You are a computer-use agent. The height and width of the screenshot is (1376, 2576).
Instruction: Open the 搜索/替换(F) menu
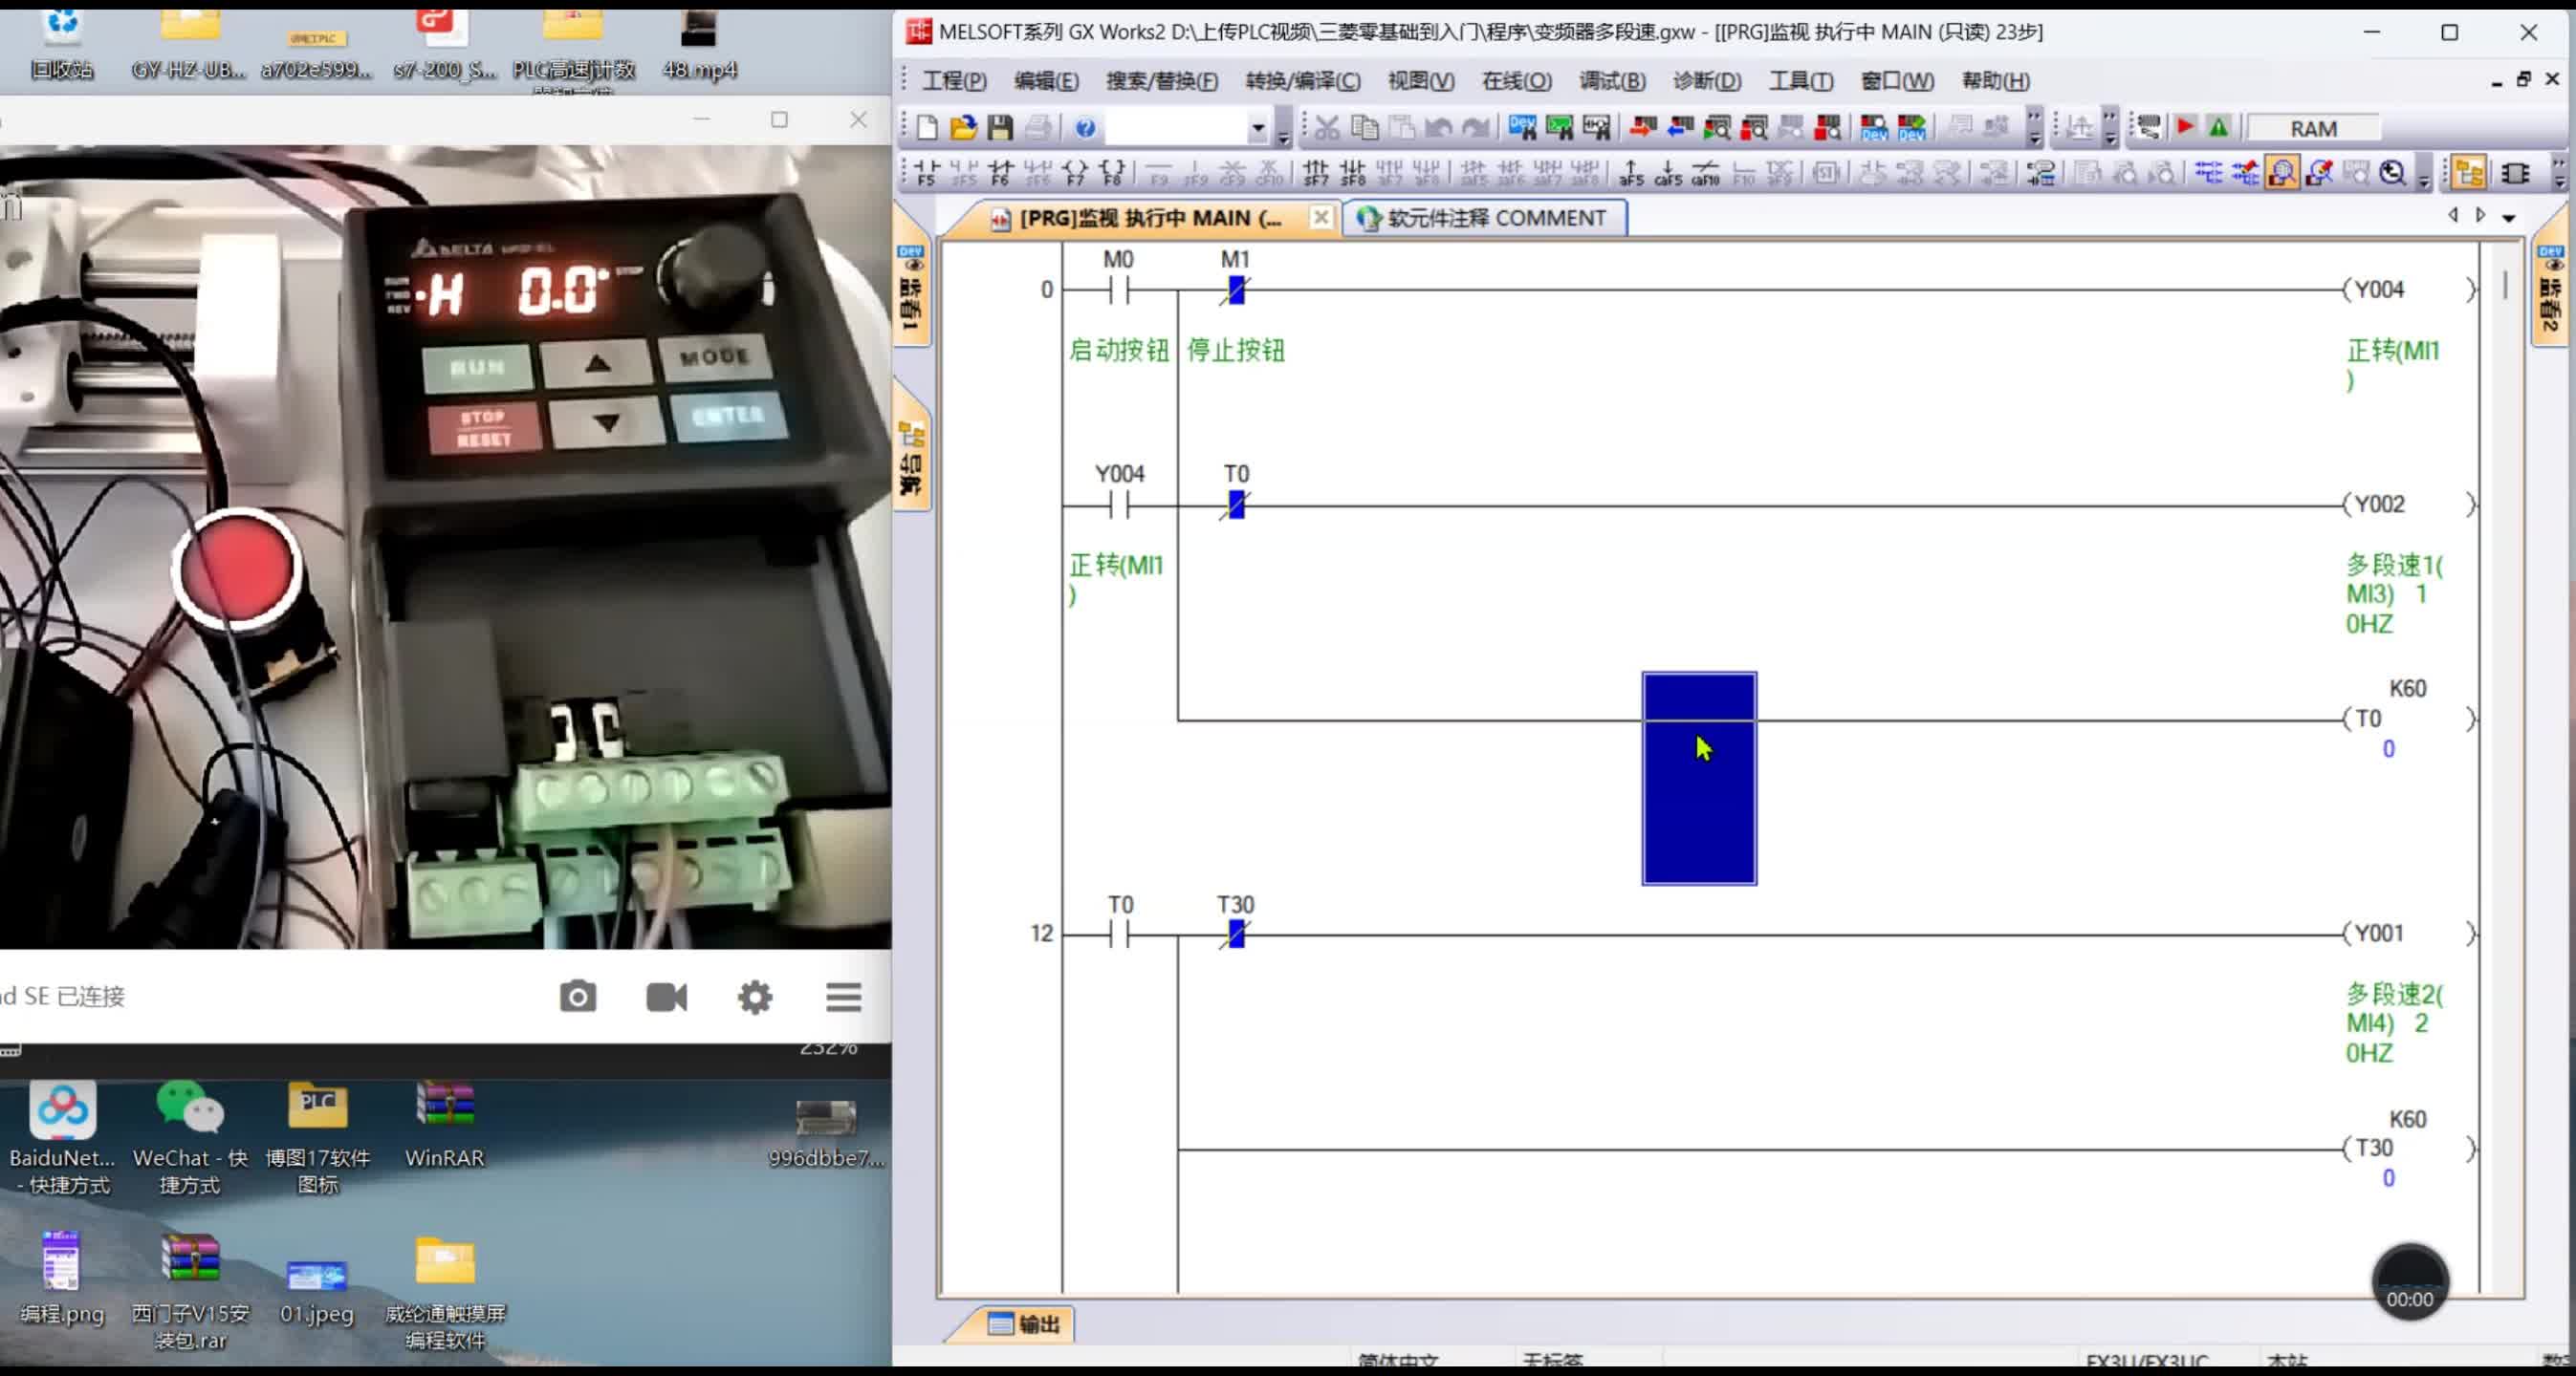[x=1162, y=81]
